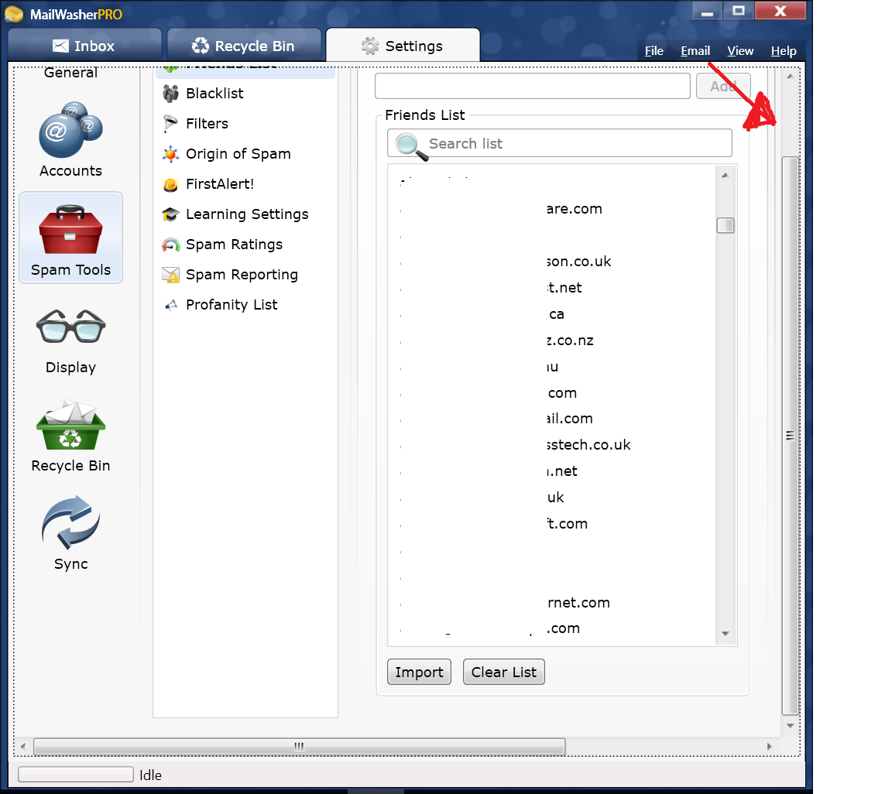
Task: Click the status bar progress bar
Action: coord(76,774)
